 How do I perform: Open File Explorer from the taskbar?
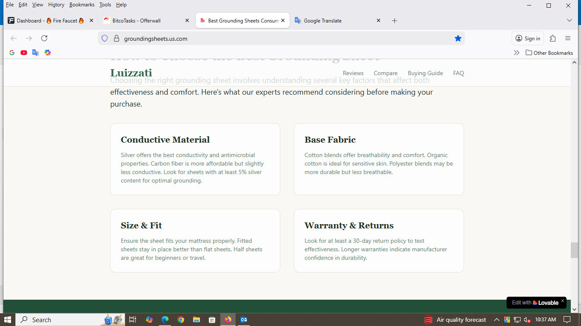197,320
